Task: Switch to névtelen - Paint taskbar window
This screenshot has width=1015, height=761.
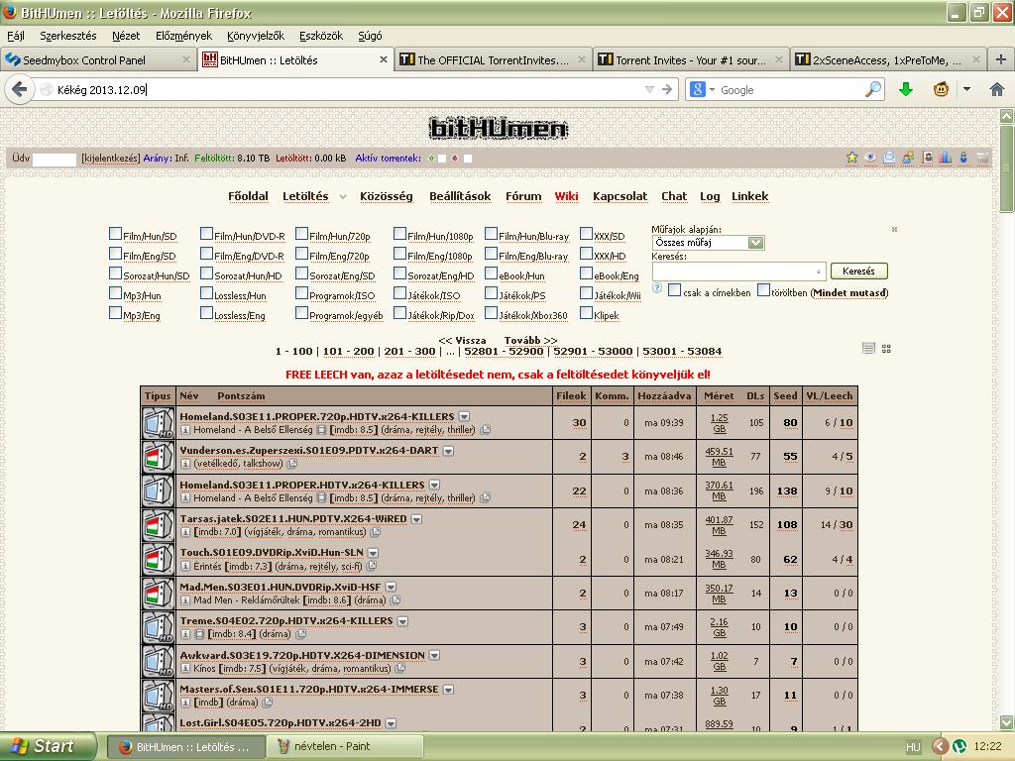Action: click(x=344, y=746)
